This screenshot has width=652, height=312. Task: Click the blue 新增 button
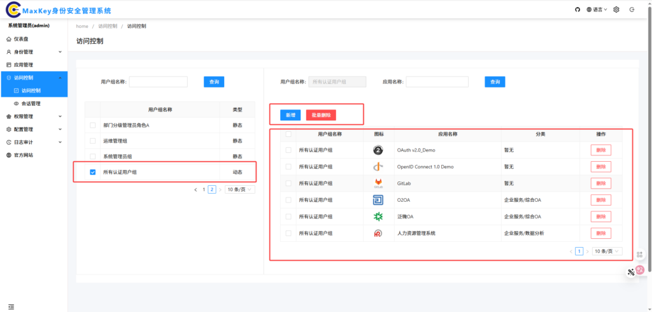(290, 115)
